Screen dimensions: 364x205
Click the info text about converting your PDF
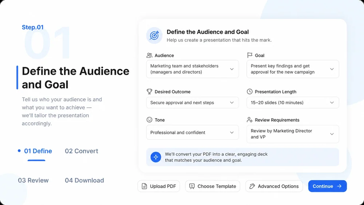216,157
